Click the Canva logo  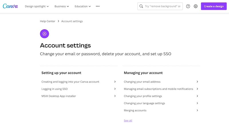[x=10, y=6]
